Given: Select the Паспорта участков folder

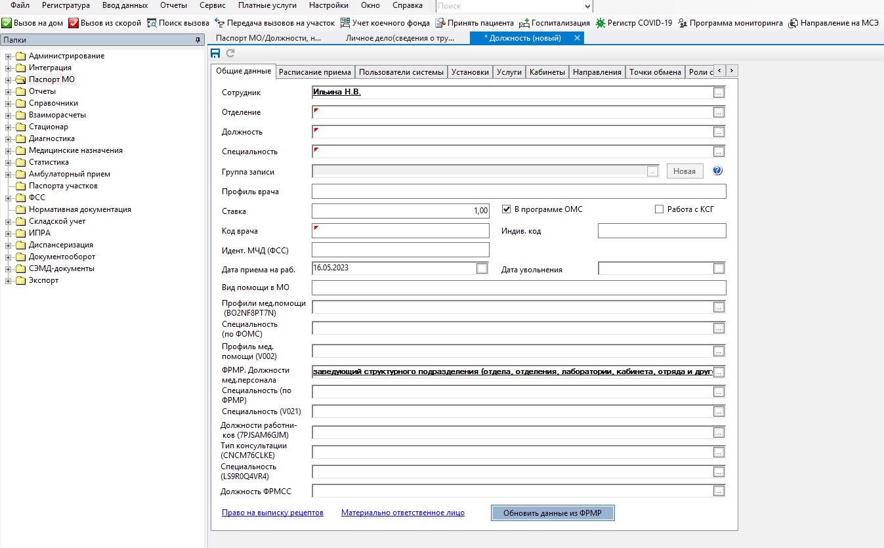Looking at the screenshot, I should [x=63, y=186].
